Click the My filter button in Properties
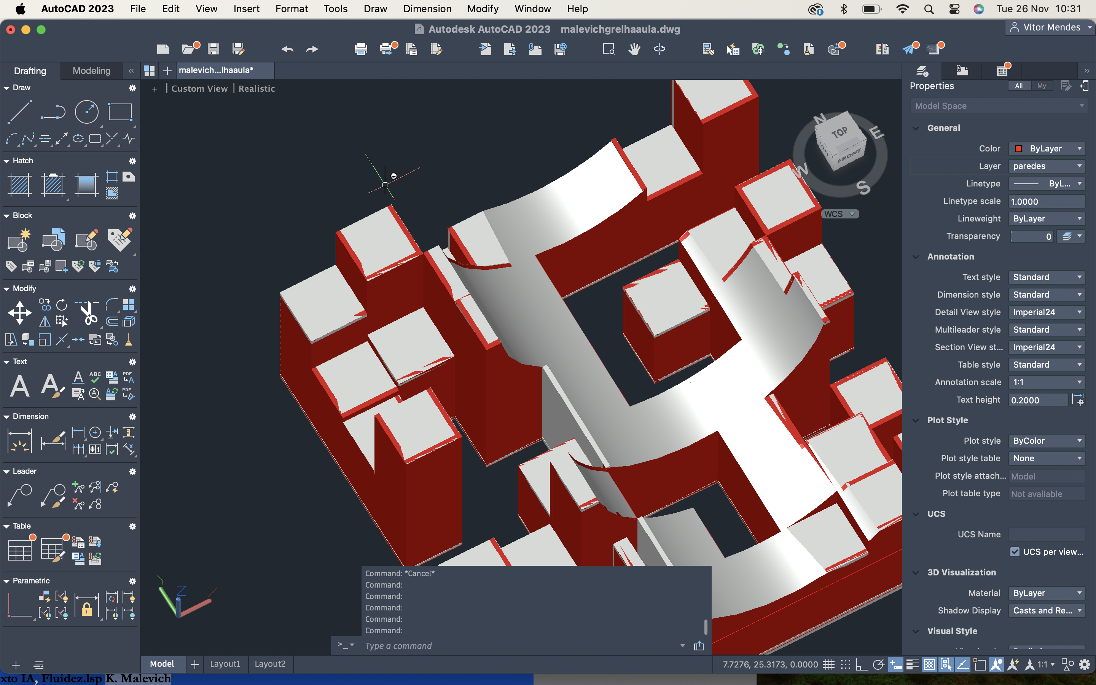 tap(1042, 86)
